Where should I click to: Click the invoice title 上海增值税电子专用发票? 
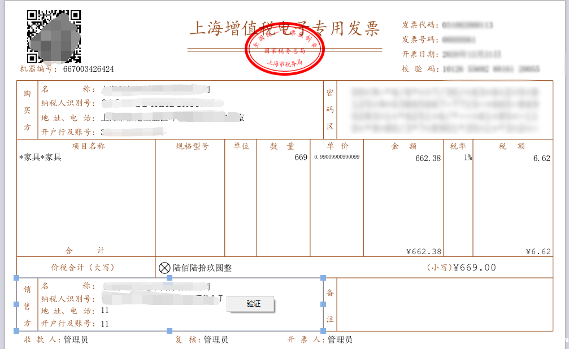284,28
